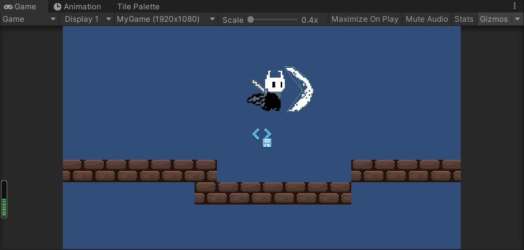This screenshot has height=250, width=524.
Task: Switch to the Game tab
Action: [x=23, y=6]
